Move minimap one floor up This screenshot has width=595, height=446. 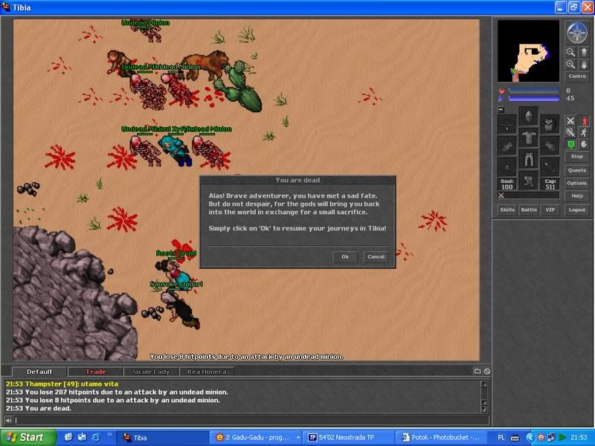pyautogui.click(x=584, y=52)
